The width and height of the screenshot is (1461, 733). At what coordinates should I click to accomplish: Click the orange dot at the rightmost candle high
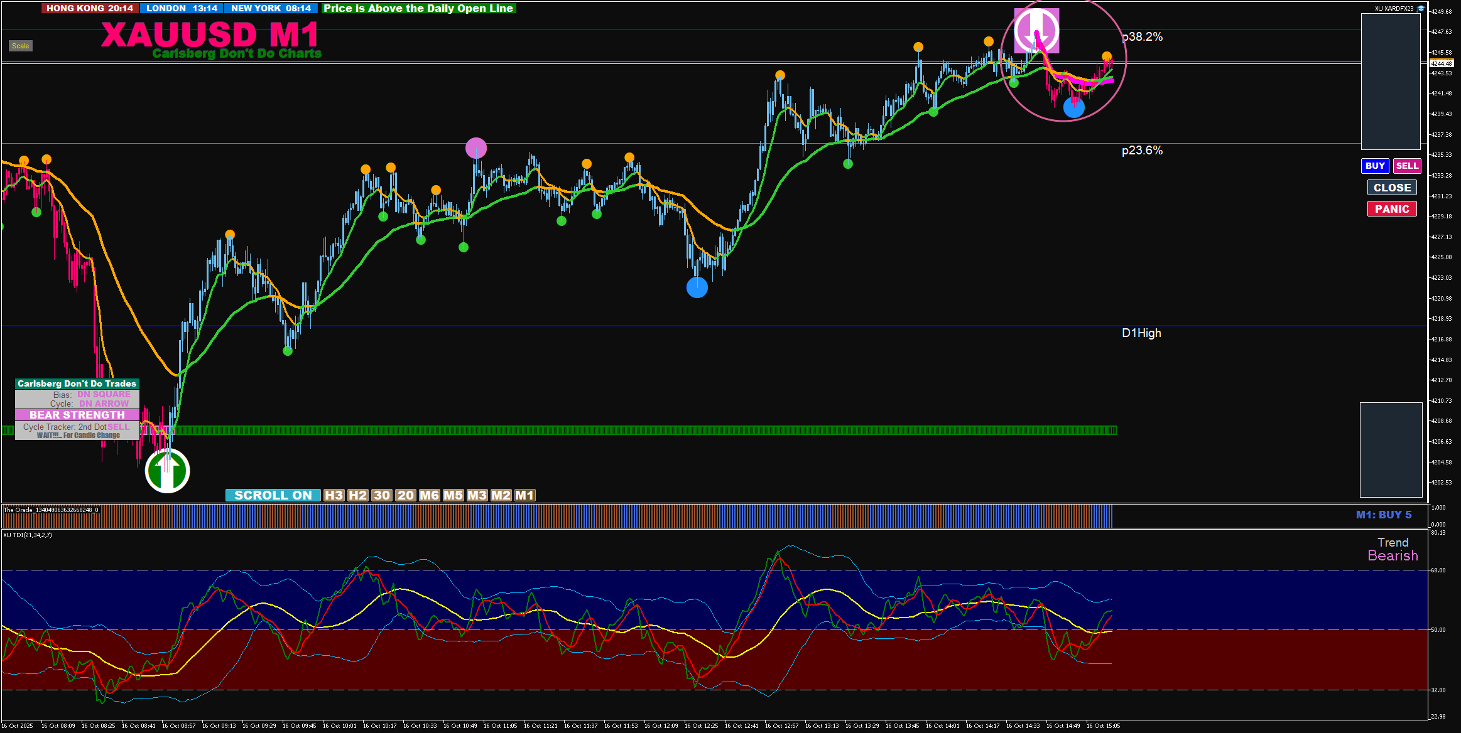coord(1107,56)
